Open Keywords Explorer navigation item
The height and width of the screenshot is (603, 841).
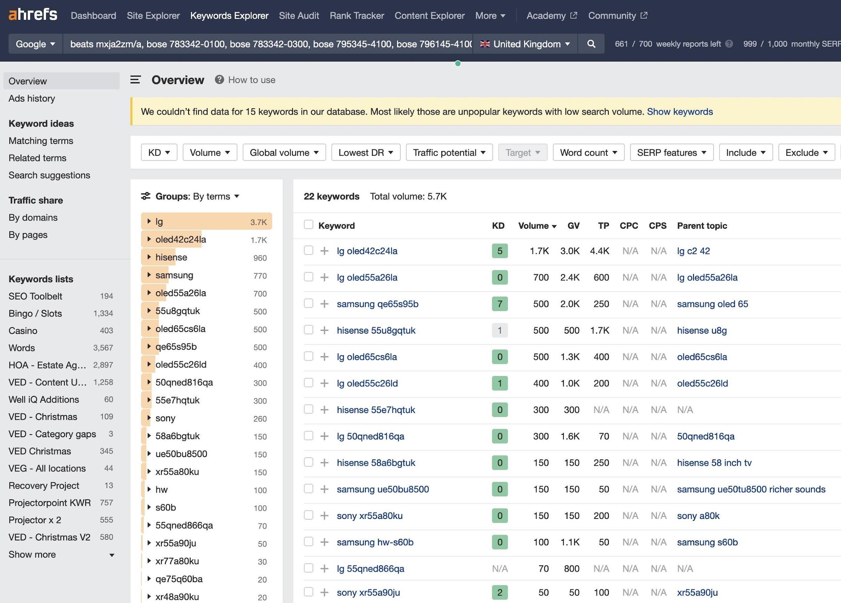pyautogui.click(x=229, y=15)
